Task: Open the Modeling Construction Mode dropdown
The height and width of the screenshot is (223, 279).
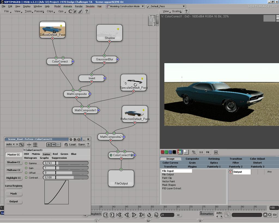Action: (125, 7)
